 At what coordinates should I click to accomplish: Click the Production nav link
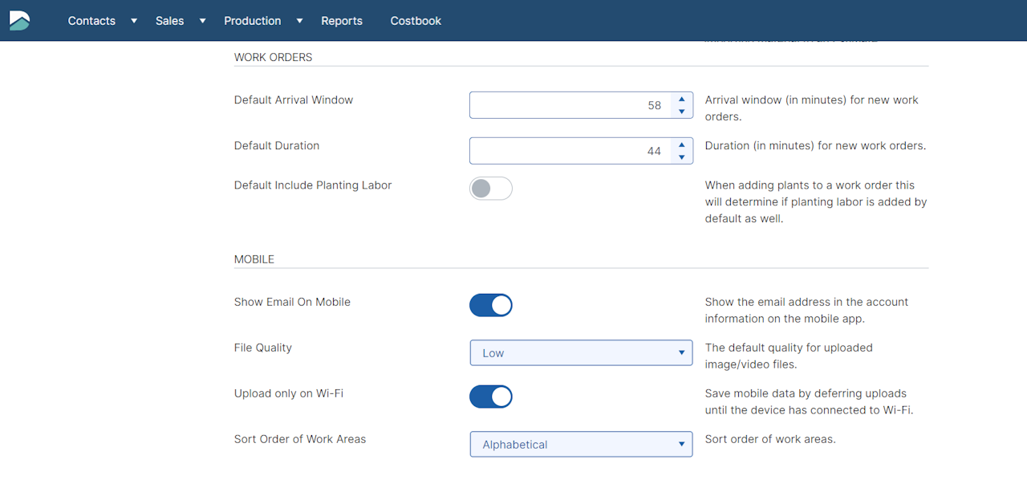252,21
